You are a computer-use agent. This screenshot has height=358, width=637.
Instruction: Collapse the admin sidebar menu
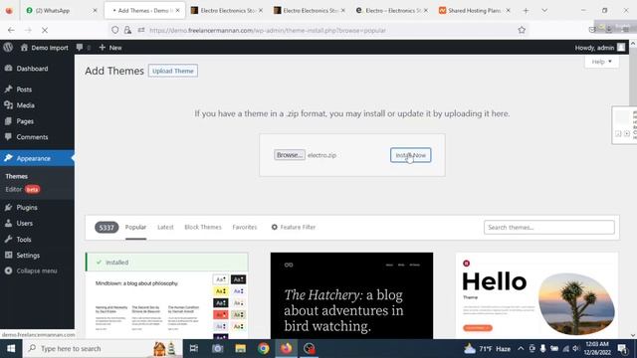(x=31, y=270)
